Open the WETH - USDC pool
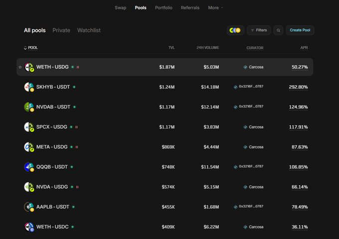The height and width of the screenshot is (239, 339). tap(165, 227)
